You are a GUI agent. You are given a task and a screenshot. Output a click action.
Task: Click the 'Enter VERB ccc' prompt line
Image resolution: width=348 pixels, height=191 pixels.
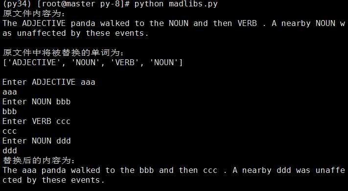click(37, 121)
